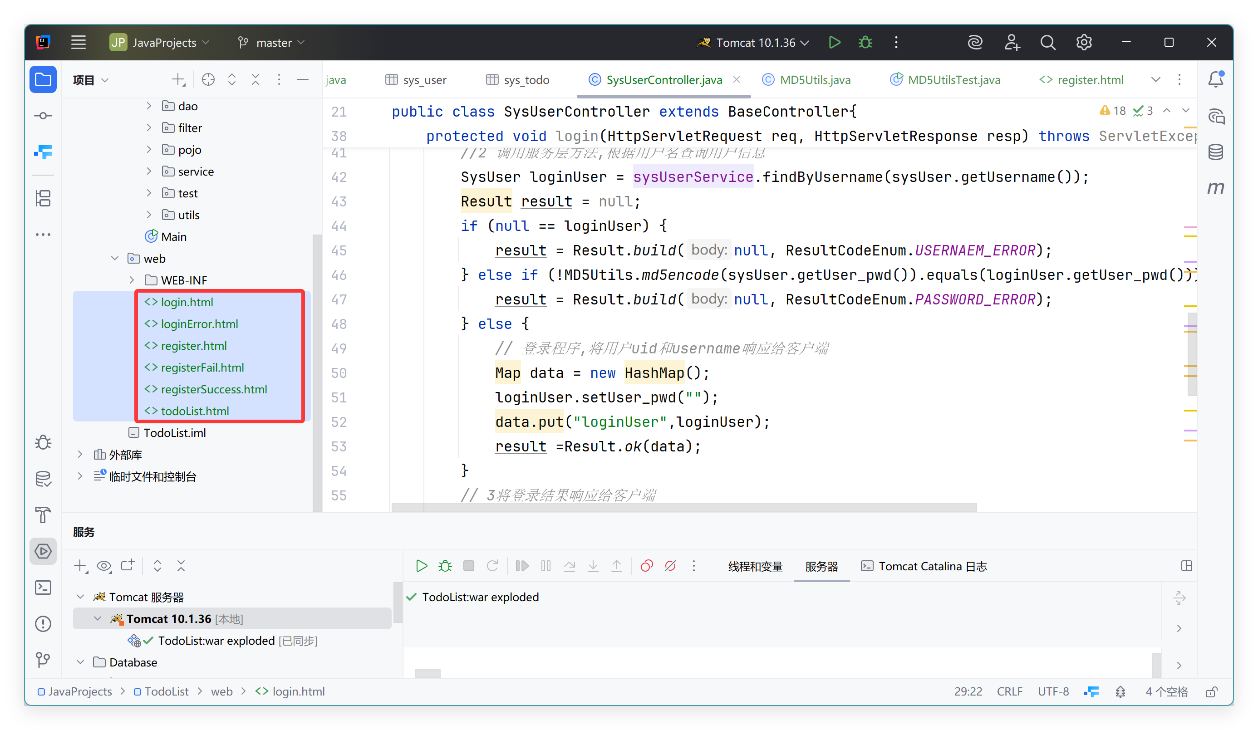1258x730 pixels.
Task: Open the Maven tool window
Action: point(1215,188)
